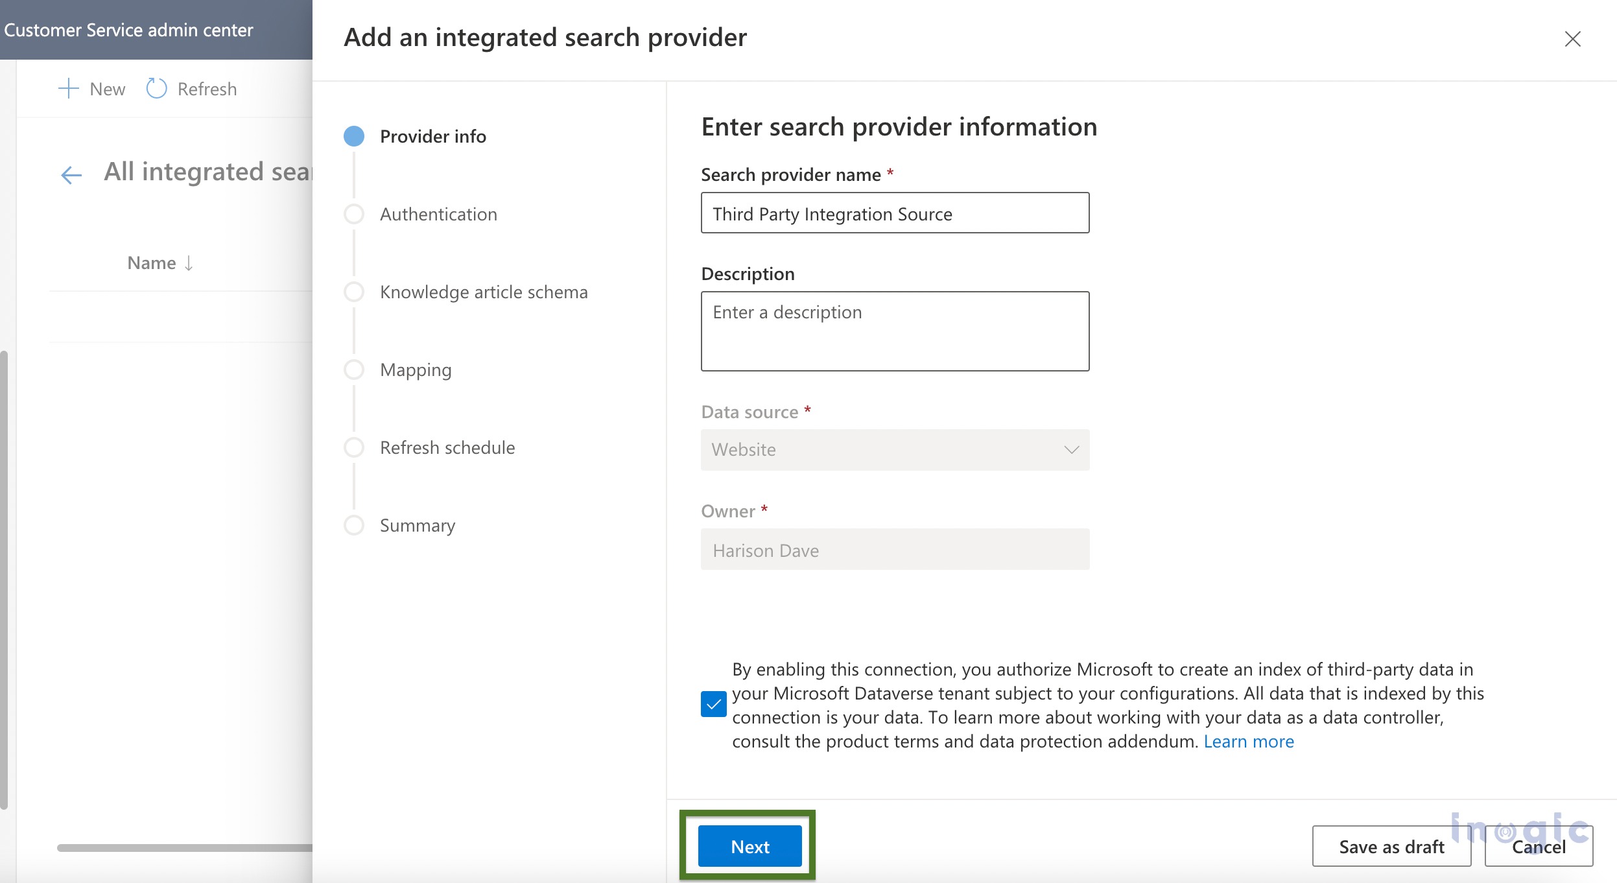Click the Description text area
This screenshot has height=883, width=1617.
895,331
